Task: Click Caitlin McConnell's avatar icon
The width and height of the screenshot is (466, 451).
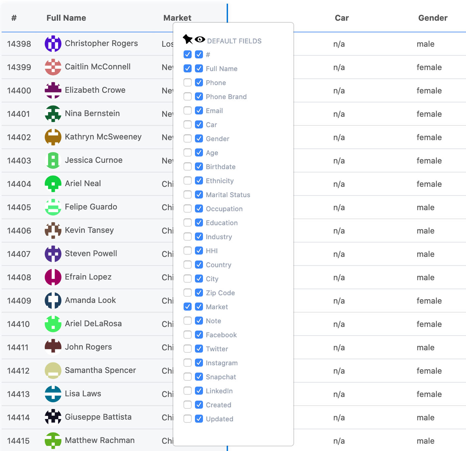Action: 53,67
